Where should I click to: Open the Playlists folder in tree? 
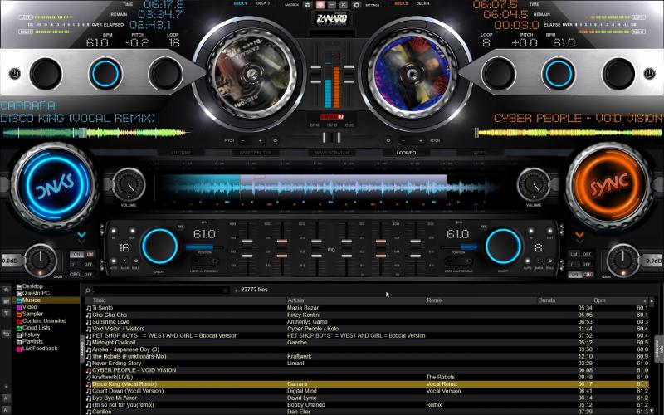pos(32,342)
